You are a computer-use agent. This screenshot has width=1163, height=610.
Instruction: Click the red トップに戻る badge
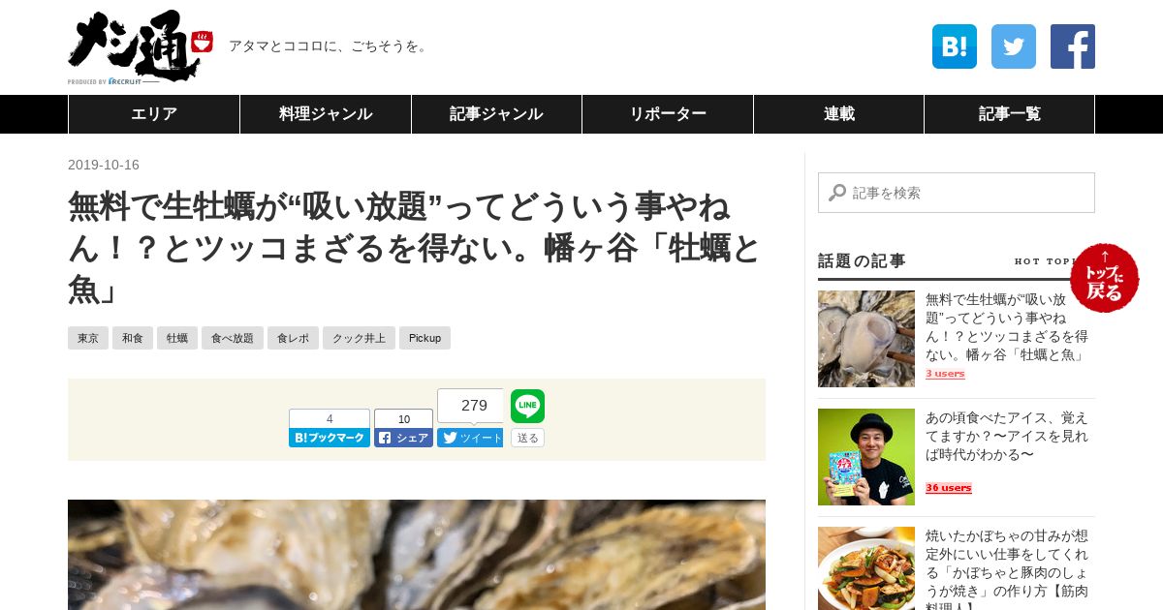pos(1105,278)
